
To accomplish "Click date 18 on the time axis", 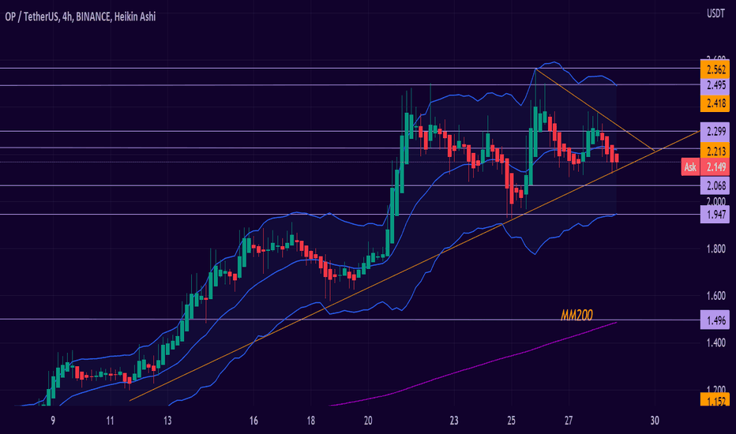I will 310,421.
